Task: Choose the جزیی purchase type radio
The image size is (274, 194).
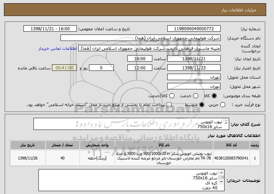Action: [223, 105]
